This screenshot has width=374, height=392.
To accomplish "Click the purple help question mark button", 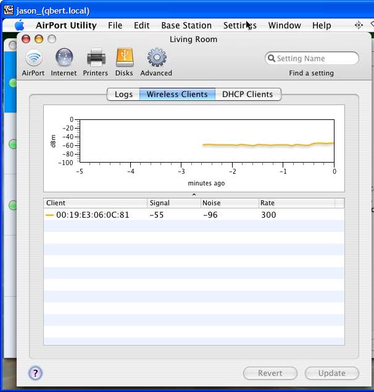I will pos(35,373).
